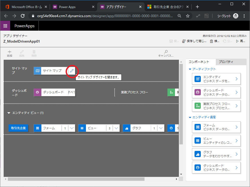This screenshot has width=250, height=187.
Task: Select the 取引先企業 entity button
Action: (18, 128)
